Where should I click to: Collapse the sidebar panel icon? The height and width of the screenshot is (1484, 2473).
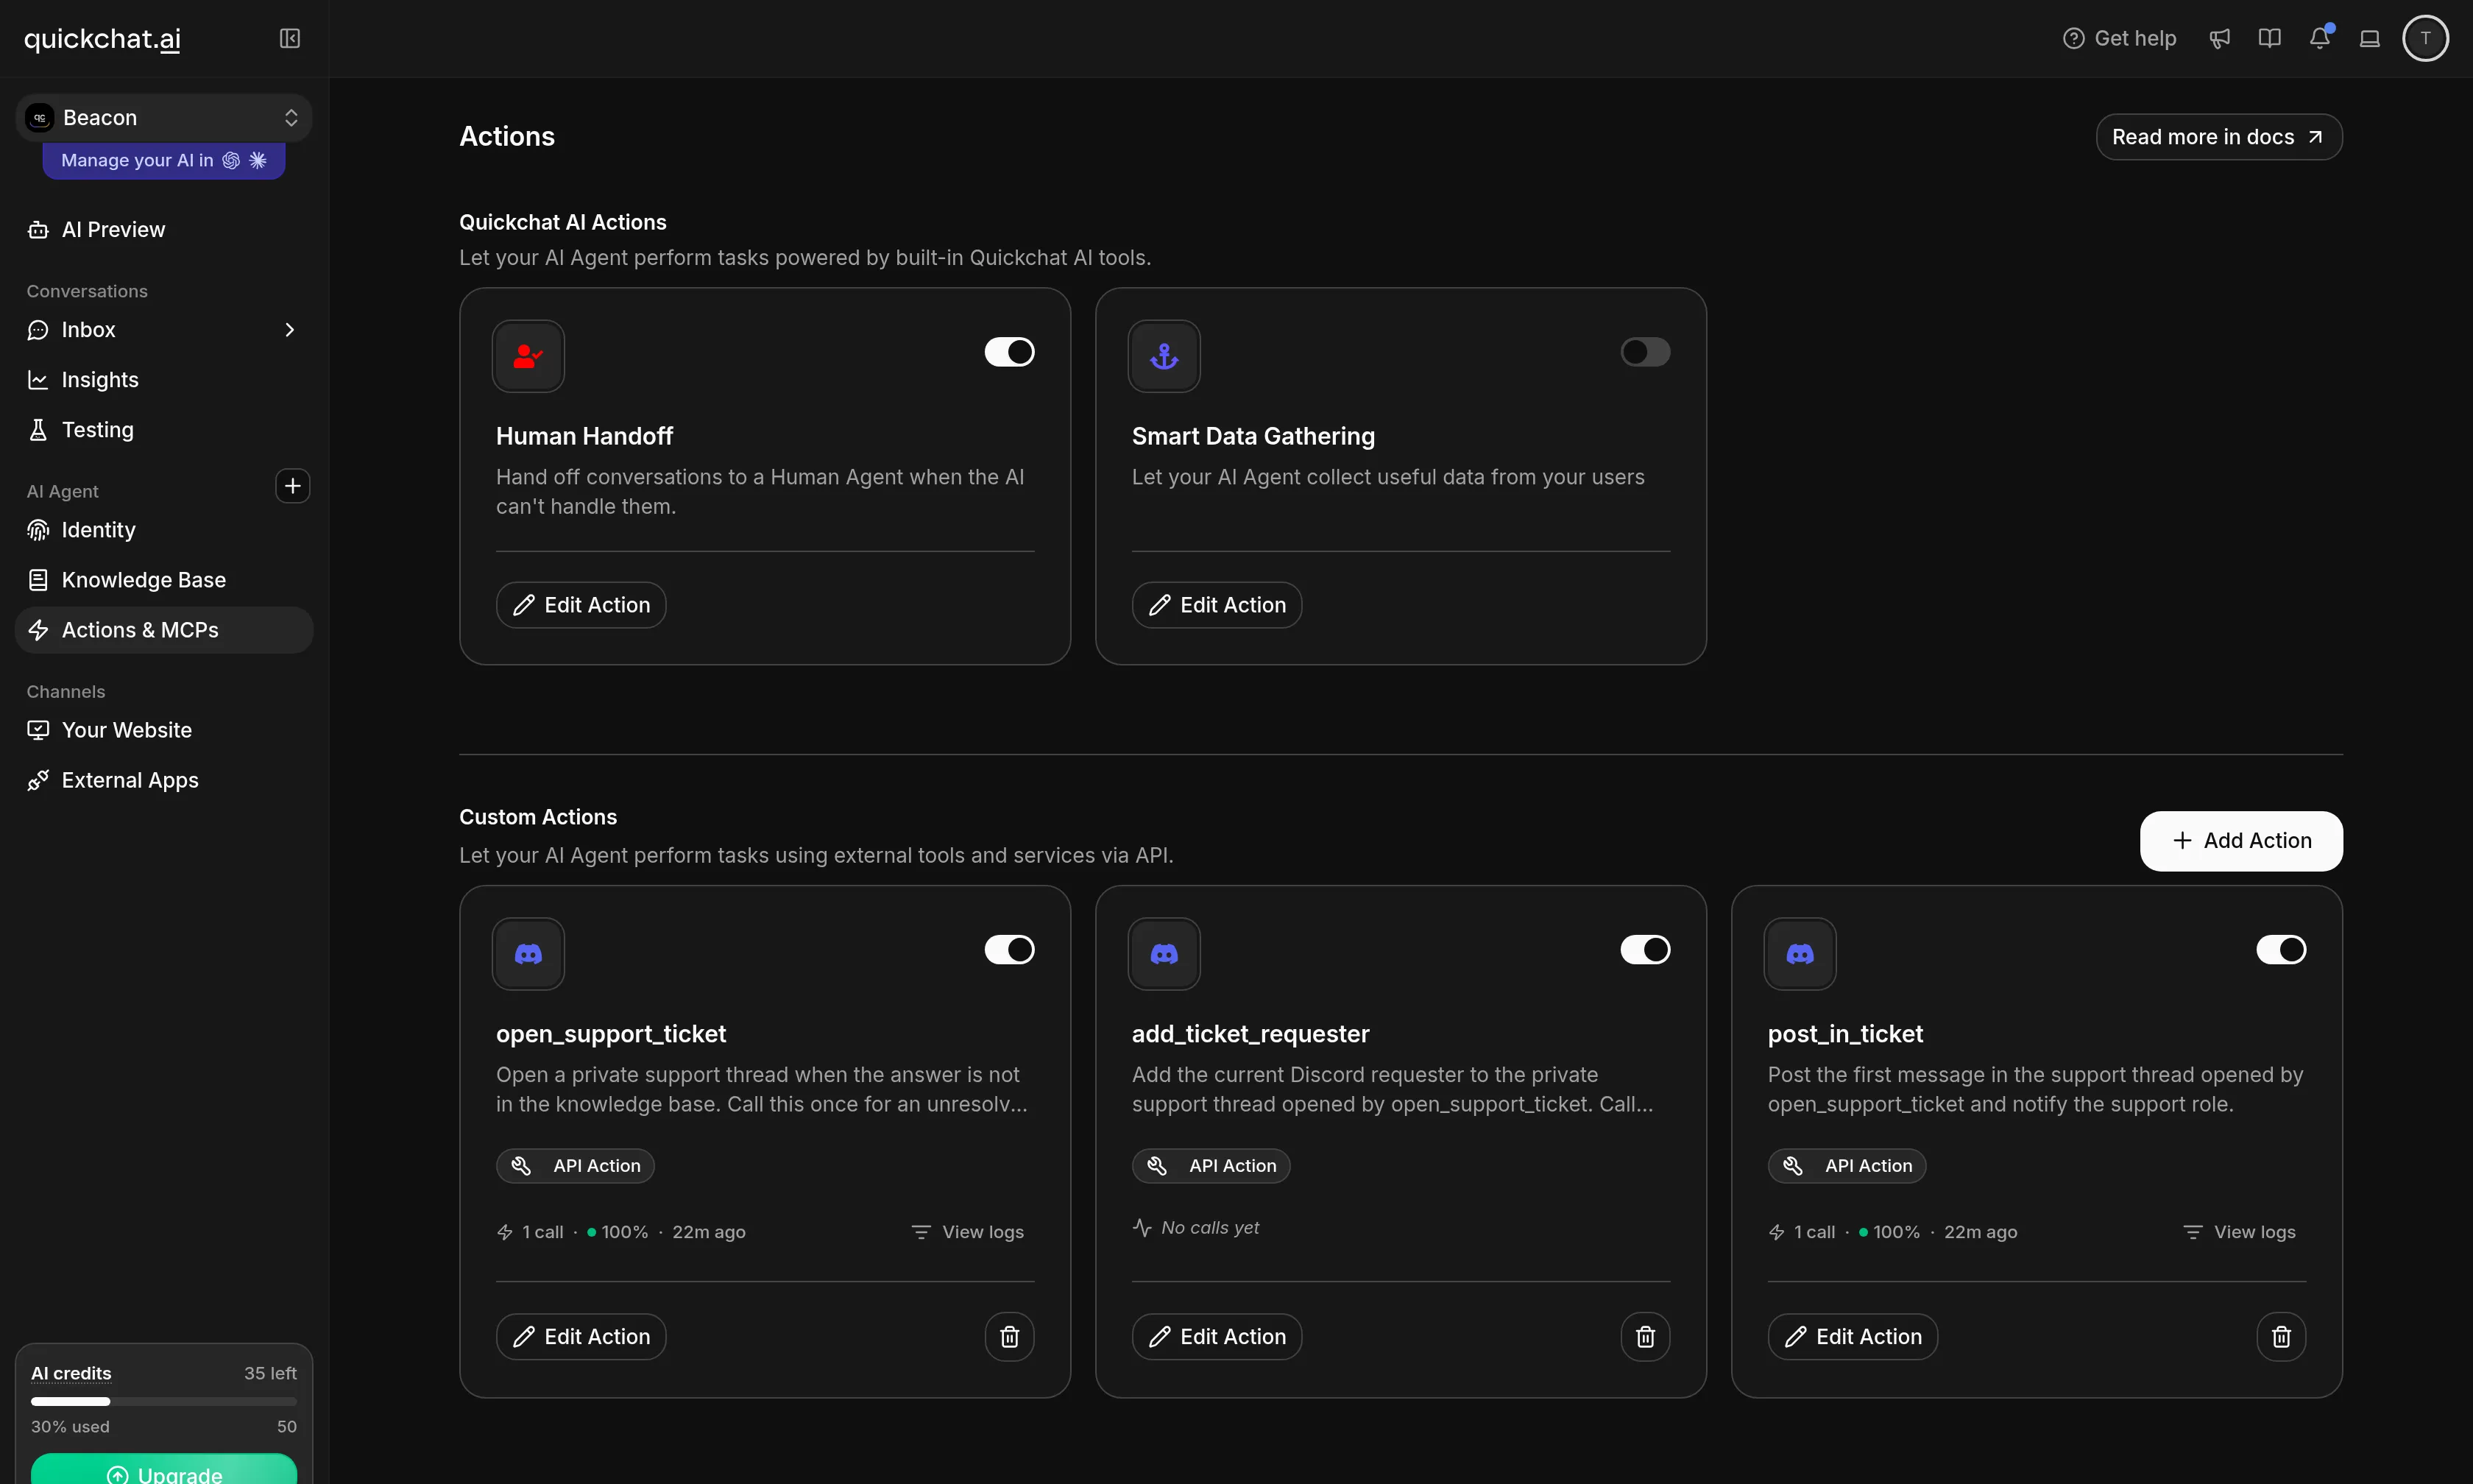[290, 38]
